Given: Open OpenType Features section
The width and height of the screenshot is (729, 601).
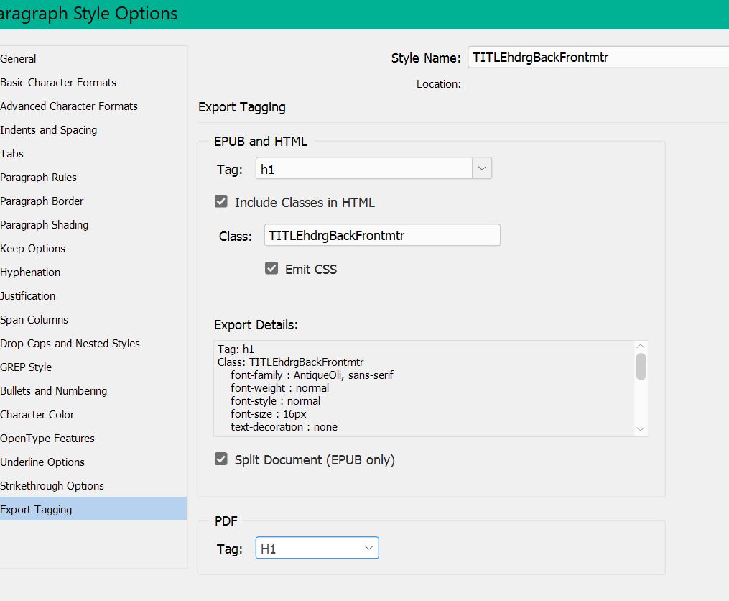Looking at the screenshot, I should pos(93,439).
